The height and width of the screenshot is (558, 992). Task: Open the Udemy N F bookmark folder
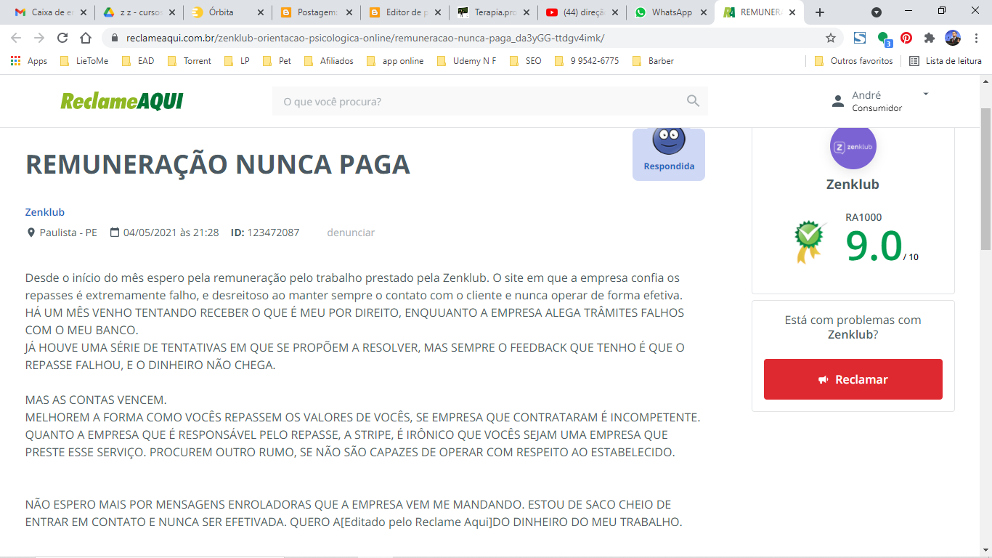(x=466, y=61)
